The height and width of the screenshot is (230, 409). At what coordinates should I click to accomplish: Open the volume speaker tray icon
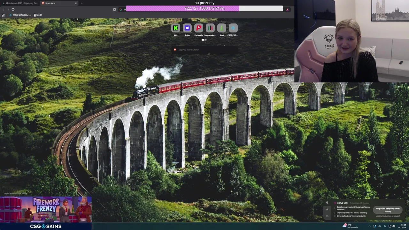(x=394, y=226)
